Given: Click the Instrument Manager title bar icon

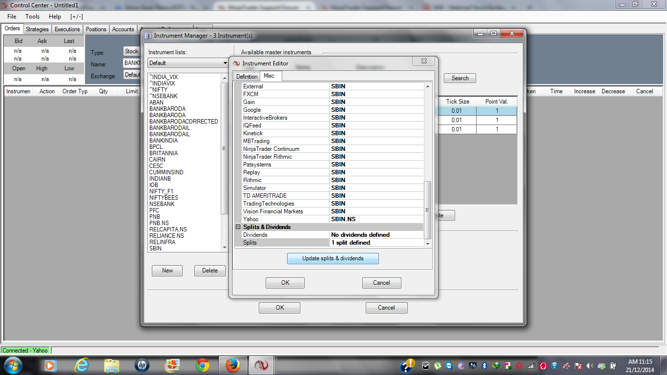Looking at the screenshot, I should (x=148, y=35).
